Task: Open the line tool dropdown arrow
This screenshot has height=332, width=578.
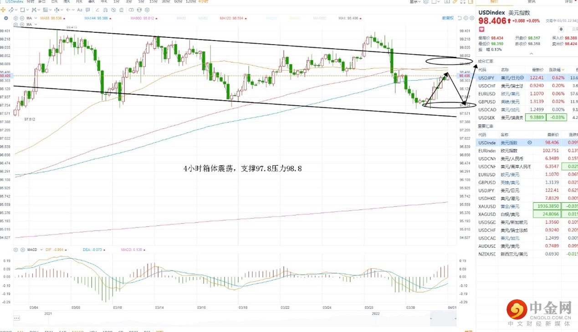Action: [x=16, y=10]
